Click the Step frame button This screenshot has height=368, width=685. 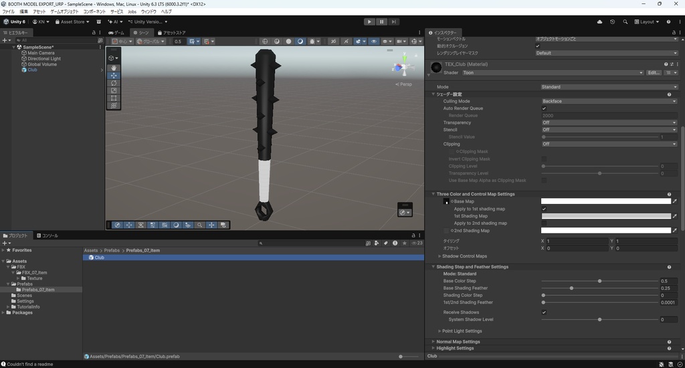pyautogui.click(x=394, y=21)
